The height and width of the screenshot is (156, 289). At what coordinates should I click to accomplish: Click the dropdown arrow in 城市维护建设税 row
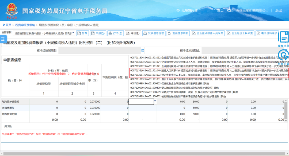point(155,101)
